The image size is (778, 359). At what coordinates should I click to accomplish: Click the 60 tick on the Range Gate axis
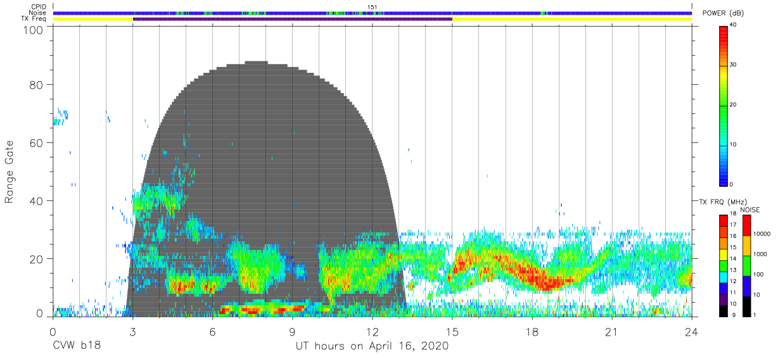click(x=35, y=142)
